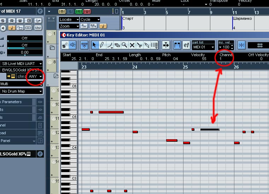Toggle Show Info line button
The height and width of the screenshot is (194, 269).
(x=84, y=45)
